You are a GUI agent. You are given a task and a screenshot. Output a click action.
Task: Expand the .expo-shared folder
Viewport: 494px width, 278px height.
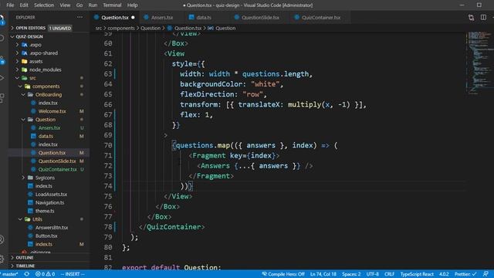[x=43, y=53]
